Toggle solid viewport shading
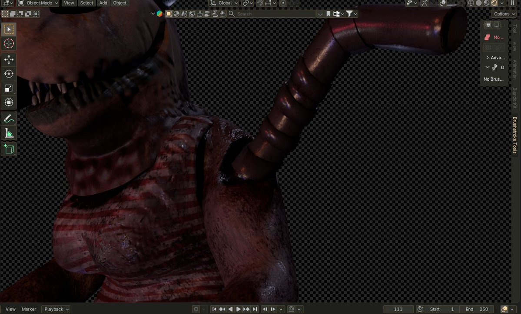Image resolution: width=521 pixels, height=314 pixels. coord(479,3)
